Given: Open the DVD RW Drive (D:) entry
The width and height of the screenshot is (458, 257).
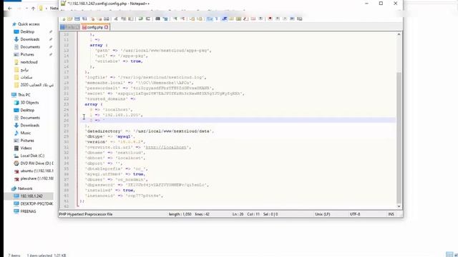Looking at the screenshot, I should (36, 163).
